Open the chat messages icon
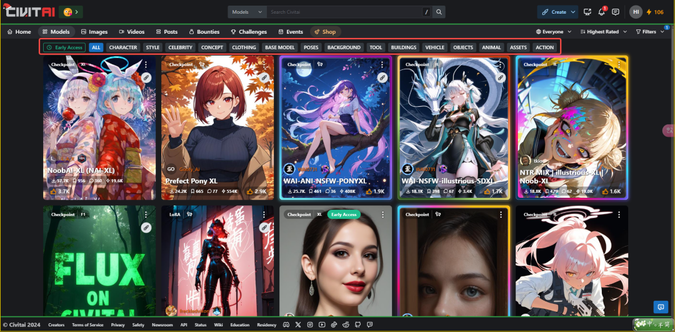 pyautogui.click(x=616, y=12)
